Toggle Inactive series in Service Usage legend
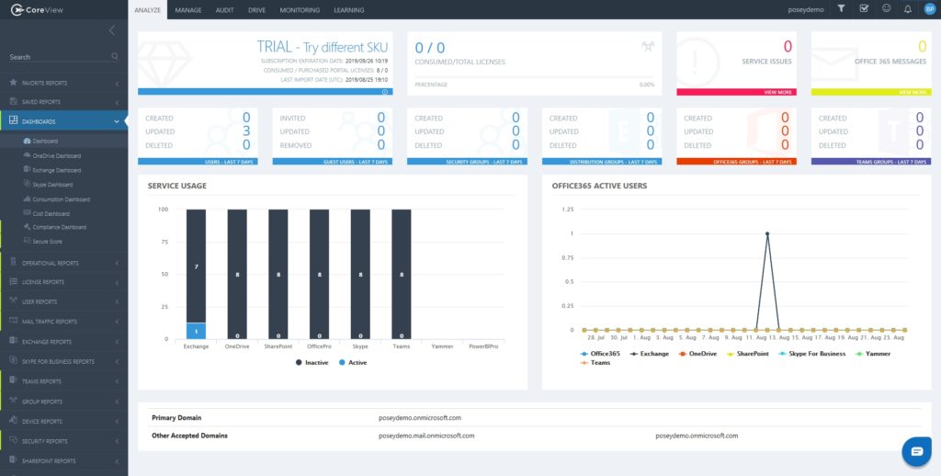This screenshot has height=476, width=941. coord(312,363)
